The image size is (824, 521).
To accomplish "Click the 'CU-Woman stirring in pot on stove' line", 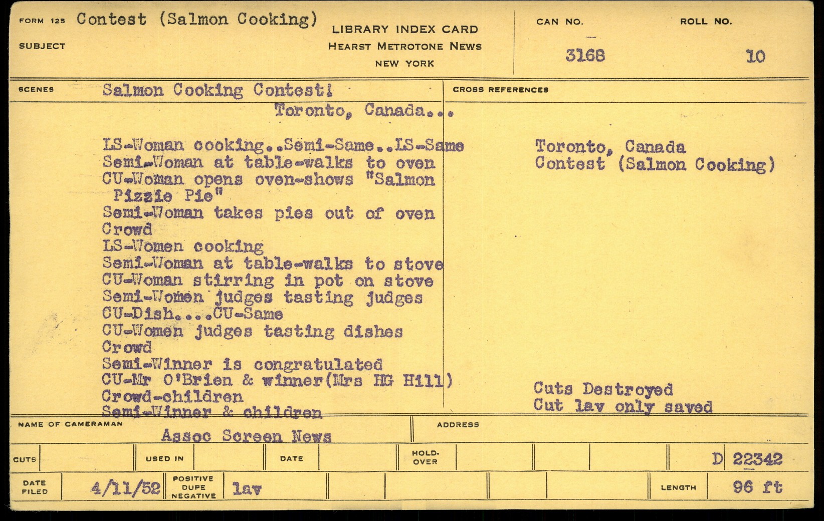I will [x=268, y=281].
